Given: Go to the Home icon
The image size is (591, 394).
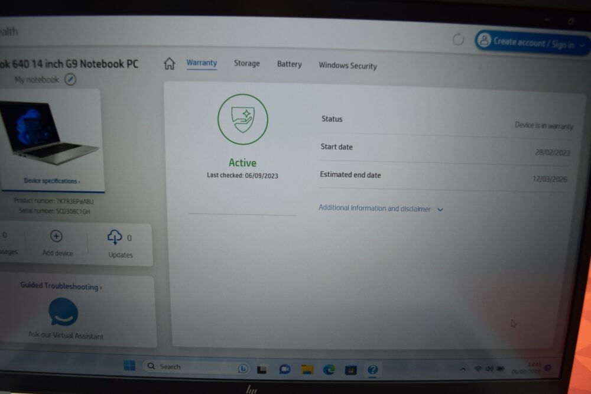Looking at the screenshot, I should 170,63.
